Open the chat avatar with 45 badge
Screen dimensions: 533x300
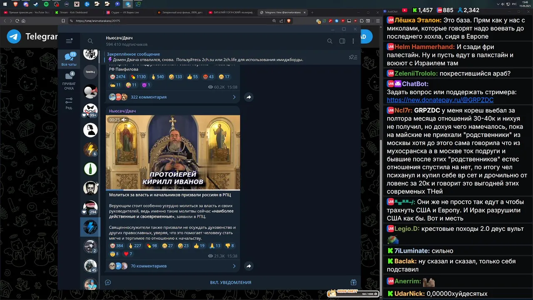pyautogui.click(x=90, y=265)
